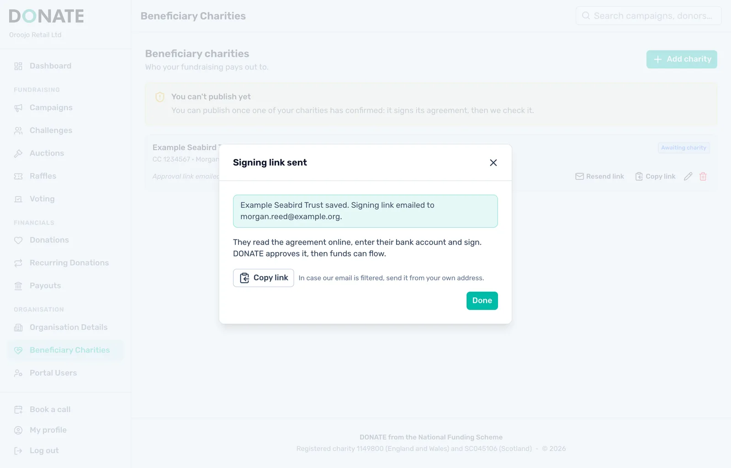Open the Raffles ticket icon
The height and width of the screenshot is (468, 731).
[x=18, y=176]
